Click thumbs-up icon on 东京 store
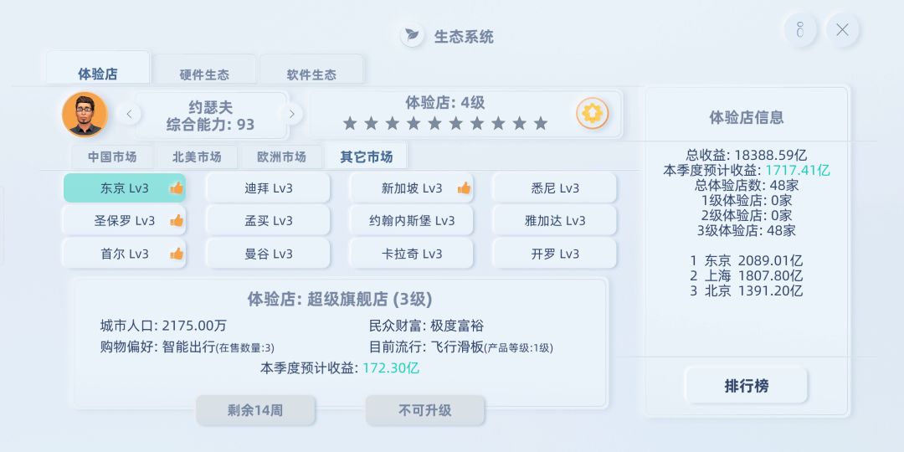Image resolution: width=904 pixels, height=452 pixels. [x=177, y=188]
